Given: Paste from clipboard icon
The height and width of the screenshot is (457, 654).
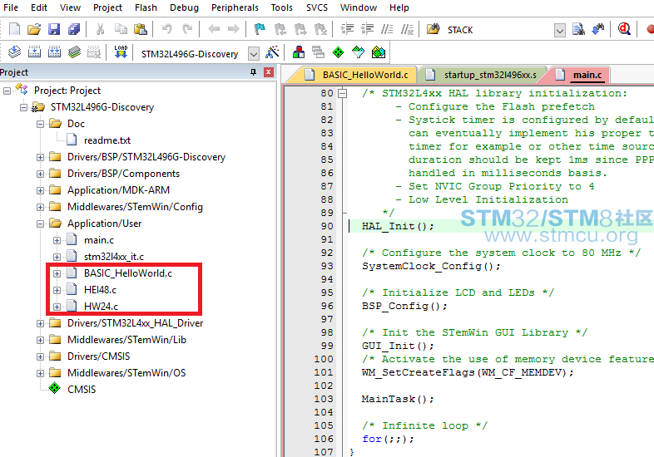Looking at the screenshot, I should [141, 29].
